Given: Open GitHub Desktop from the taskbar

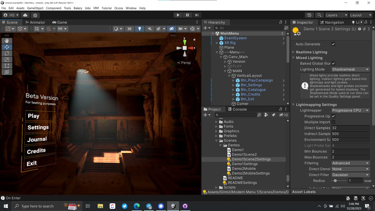Looking at the screenshot, I should [x=185, y=206].
